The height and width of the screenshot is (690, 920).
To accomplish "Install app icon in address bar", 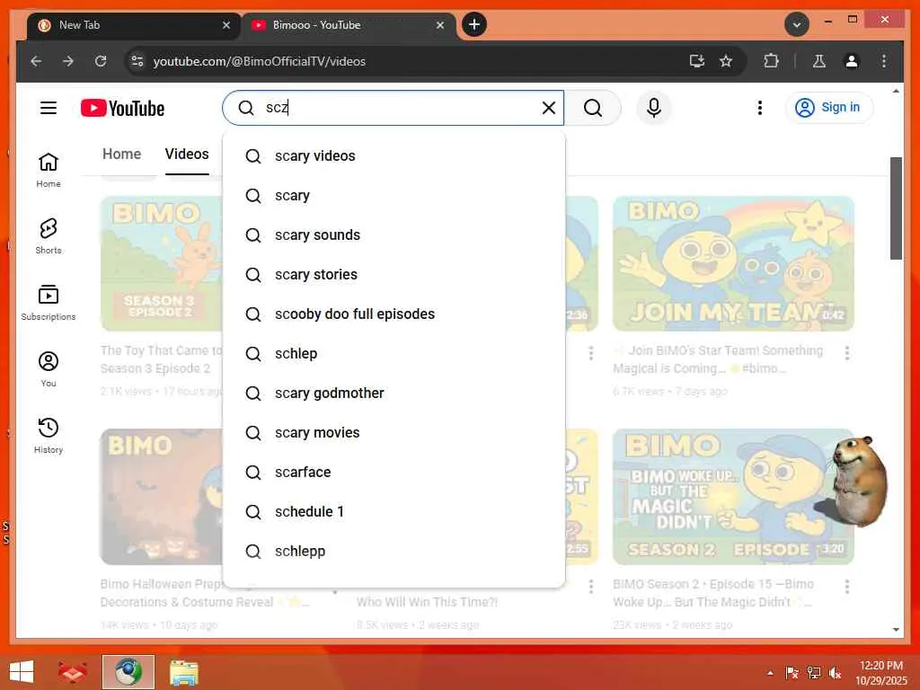I will click(696, 61).
